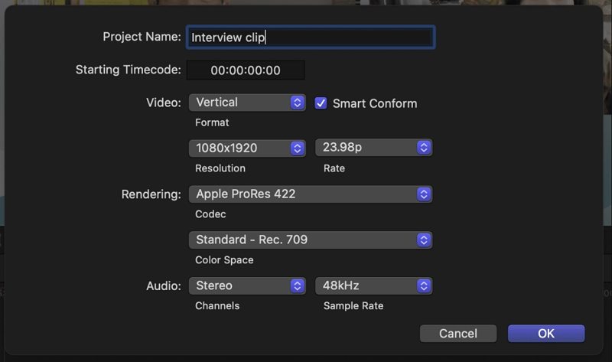The height and width of the screenshot is (362, 612).
Task: Click the "Audio:" label
Action: click(164, 286)
